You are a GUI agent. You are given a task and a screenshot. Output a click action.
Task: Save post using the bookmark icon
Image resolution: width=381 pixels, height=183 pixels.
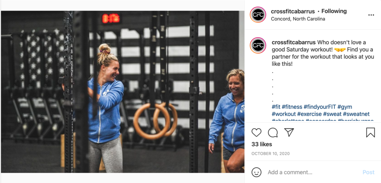pyautogui.click(x=371, y=132)
